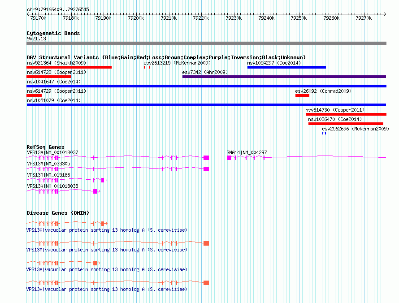Image resolution: width=399 pixels, height=303 pixels.
Task: Select the 9q21.13 band label
Action: point(36,39)
